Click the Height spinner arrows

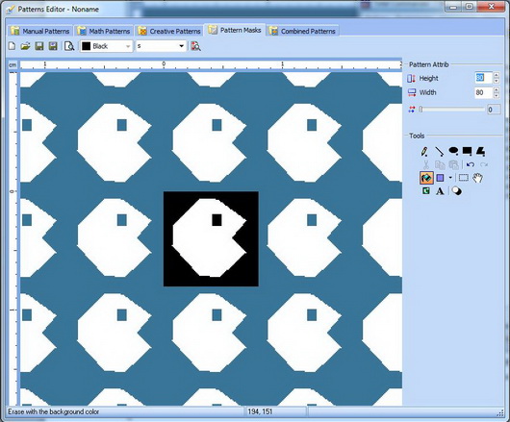[x=496, y=78]
